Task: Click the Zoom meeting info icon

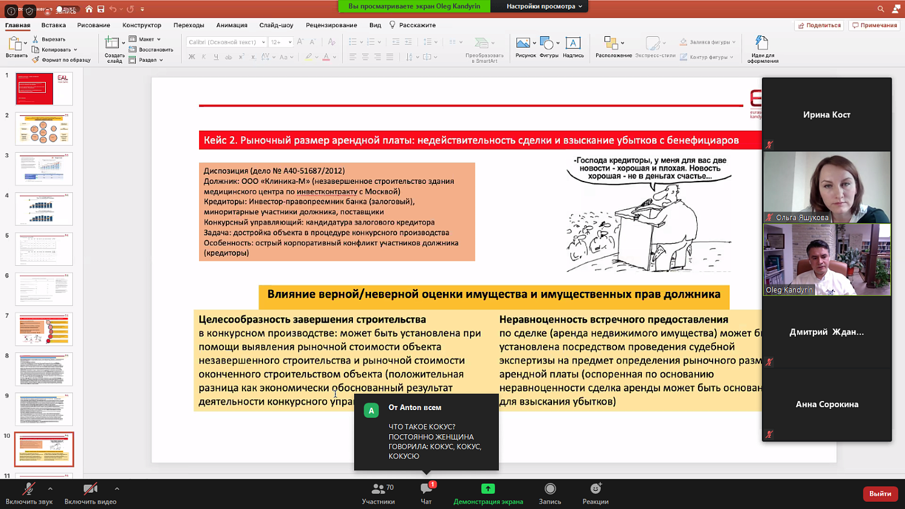Action: [x=11, y=11]
